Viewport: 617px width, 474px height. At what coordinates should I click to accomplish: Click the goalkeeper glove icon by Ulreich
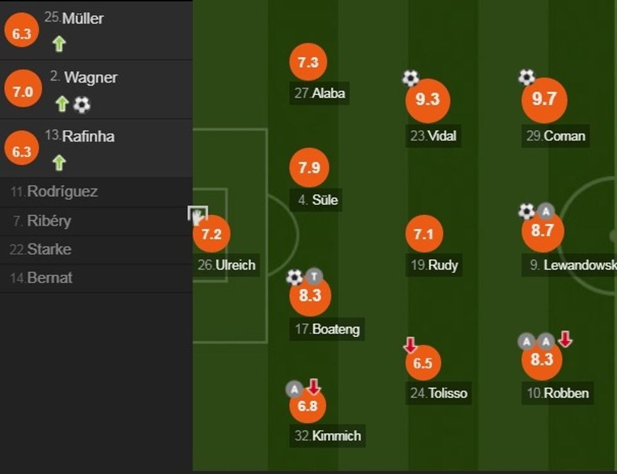[198, 215]
